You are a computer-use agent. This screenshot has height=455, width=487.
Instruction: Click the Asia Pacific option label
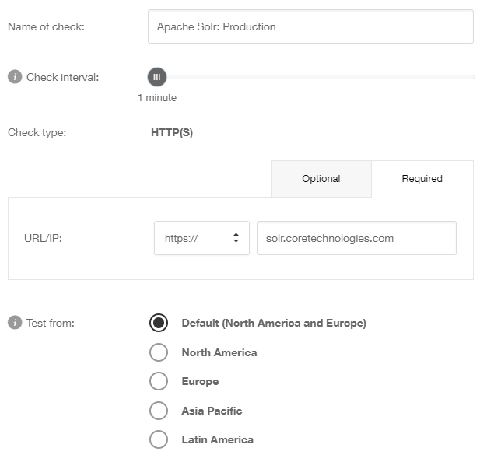[x=212, y=411]
